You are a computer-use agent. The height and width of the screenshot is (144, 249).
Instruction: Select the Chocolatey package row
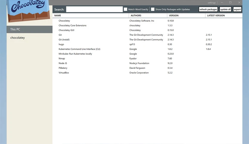147,21
